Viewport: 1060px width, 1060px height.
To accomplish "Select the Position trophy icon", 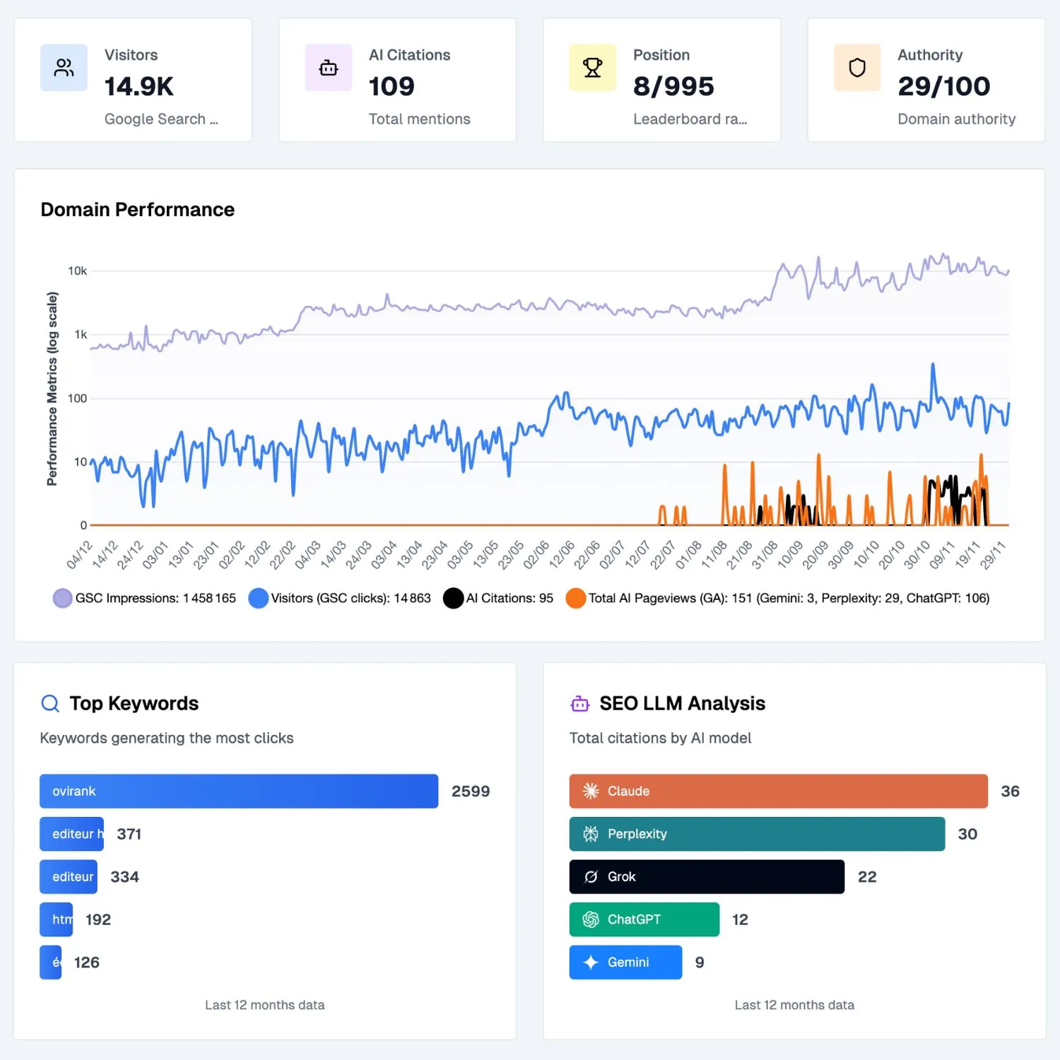I will click(x=592, y=67).
